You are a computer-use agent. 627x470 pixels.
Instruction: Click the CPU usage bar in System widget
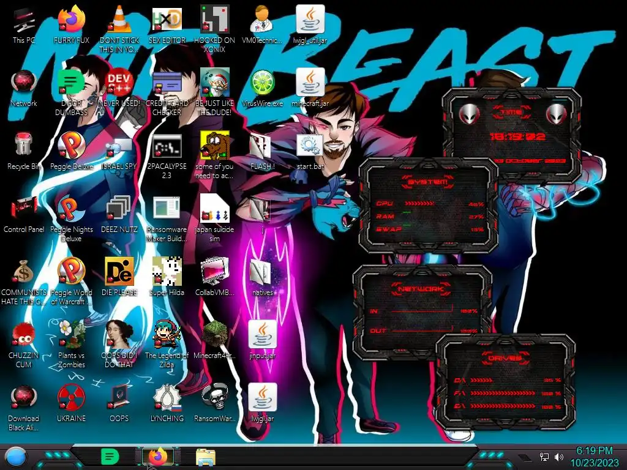[x=419, y=204]
